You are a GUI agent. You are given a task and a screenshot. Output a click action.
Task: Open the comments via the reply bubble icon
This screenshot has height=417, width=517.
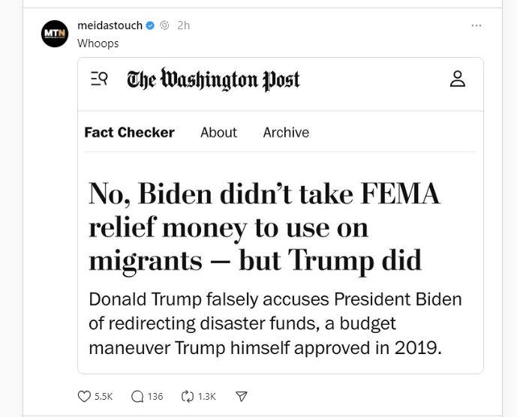click(137, 396)
